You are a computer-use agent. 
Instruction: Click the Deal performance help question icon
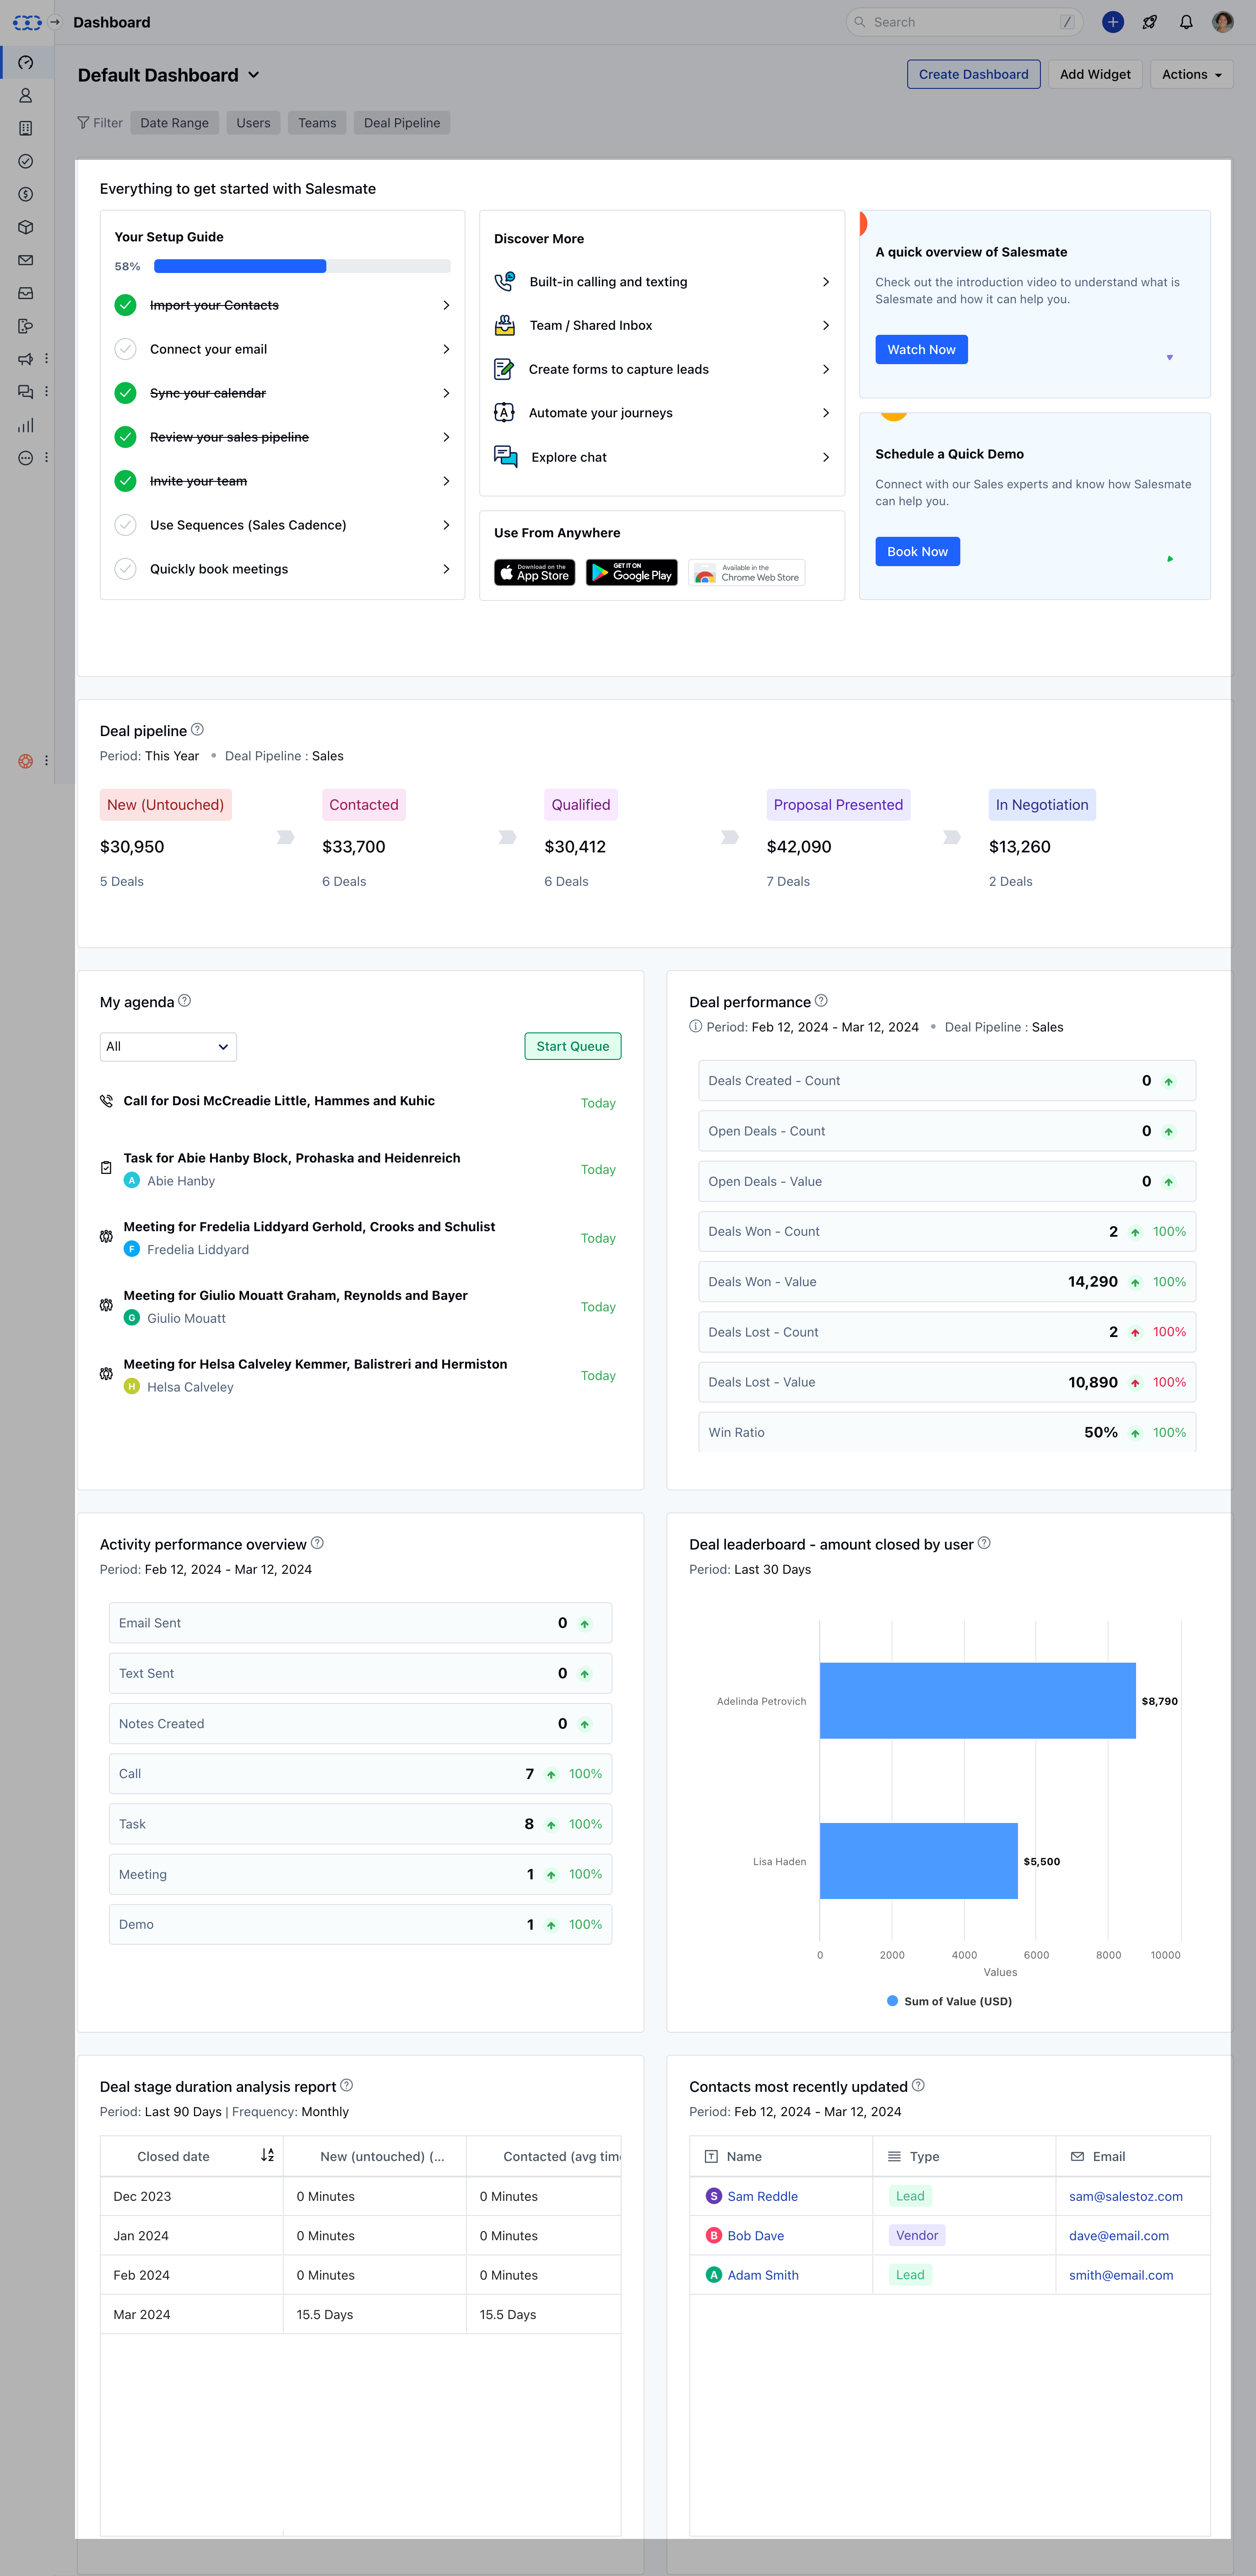coord(820,1001)
